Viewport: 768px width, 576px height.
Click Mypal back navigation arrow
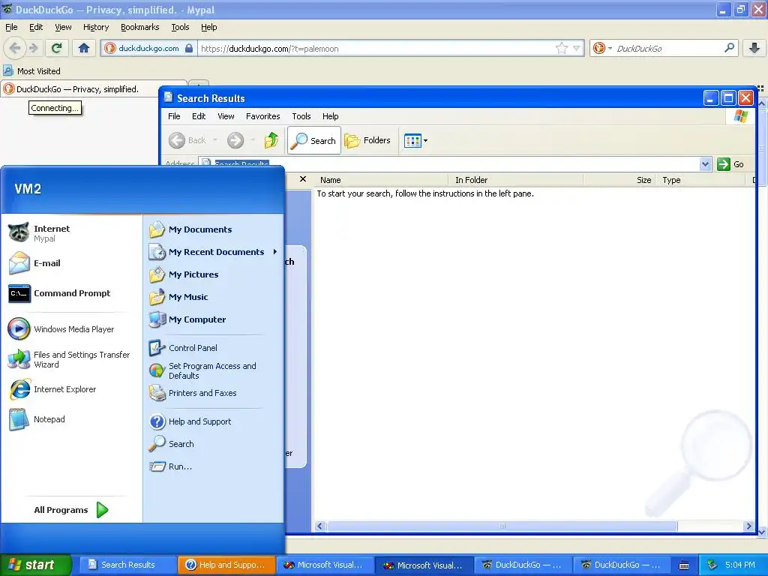(x=15, y=48)
